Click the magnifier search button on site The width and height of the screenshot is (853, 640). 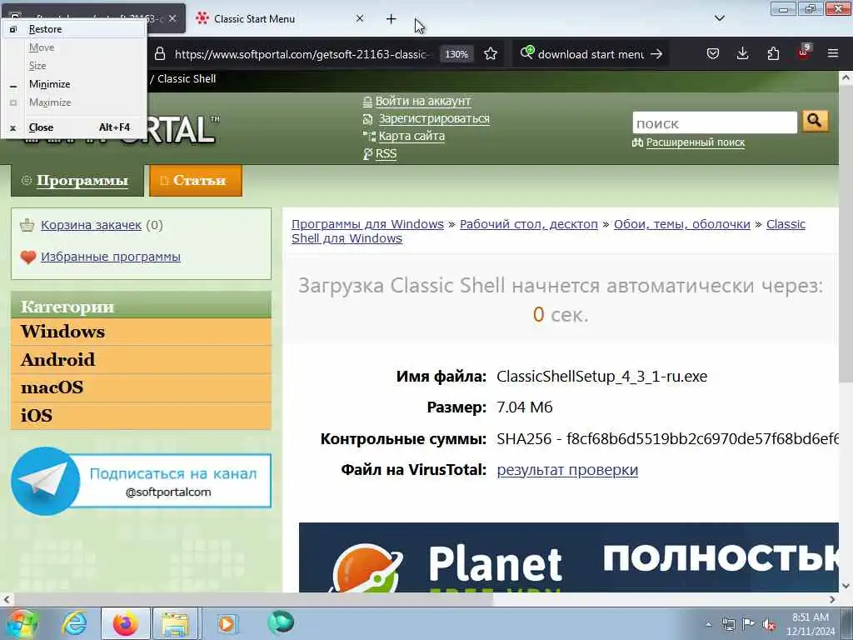click(815, 122)
